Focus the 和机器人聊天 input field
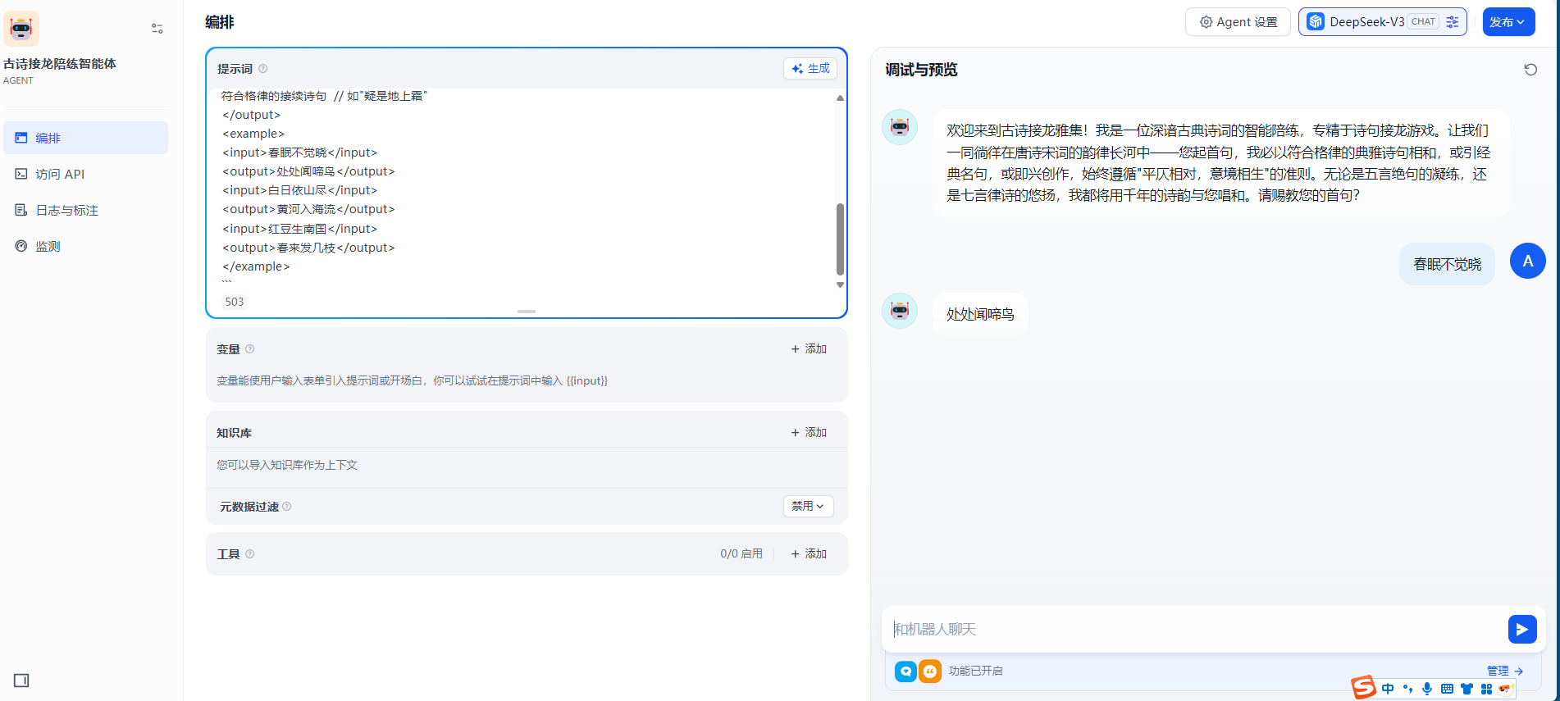 point(1193,629)
